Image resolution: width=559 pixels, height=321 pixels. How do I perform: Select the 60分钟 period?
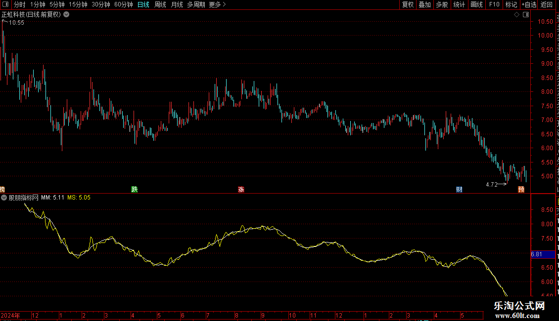[x=124, y=4]
